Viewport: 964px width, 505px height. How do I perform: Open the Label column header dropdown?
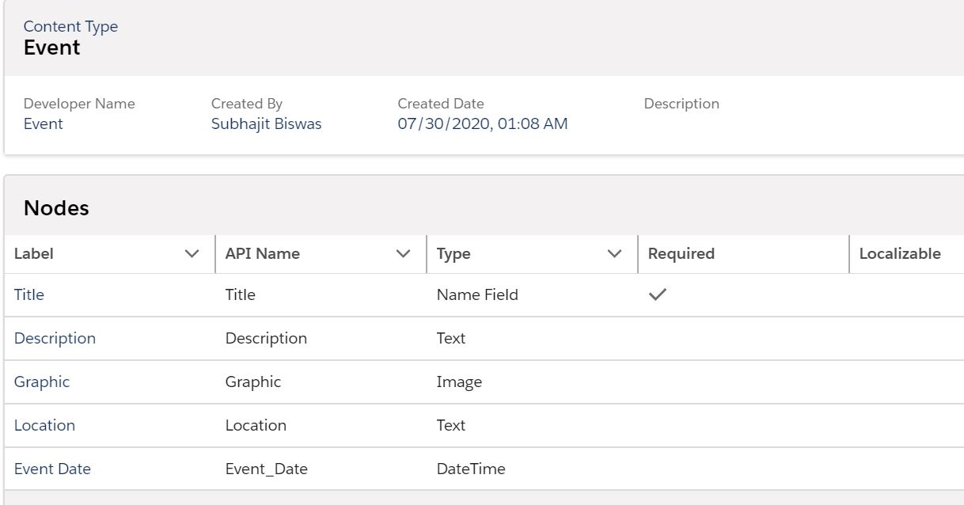[x=190, y=253]
